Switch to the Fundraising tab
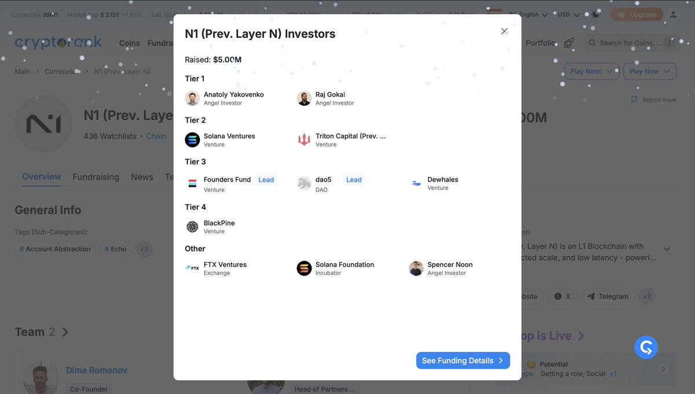The width and height of the screenshot is (695, 394). (x=96, y=177)
